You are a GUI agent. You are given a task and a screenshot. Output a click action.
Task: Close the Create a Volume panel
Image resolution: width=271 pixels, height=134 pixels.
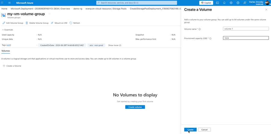(266, 10)
